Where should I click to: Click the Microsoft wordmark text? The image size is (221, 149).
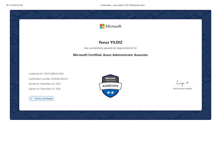tap(113, 26)
